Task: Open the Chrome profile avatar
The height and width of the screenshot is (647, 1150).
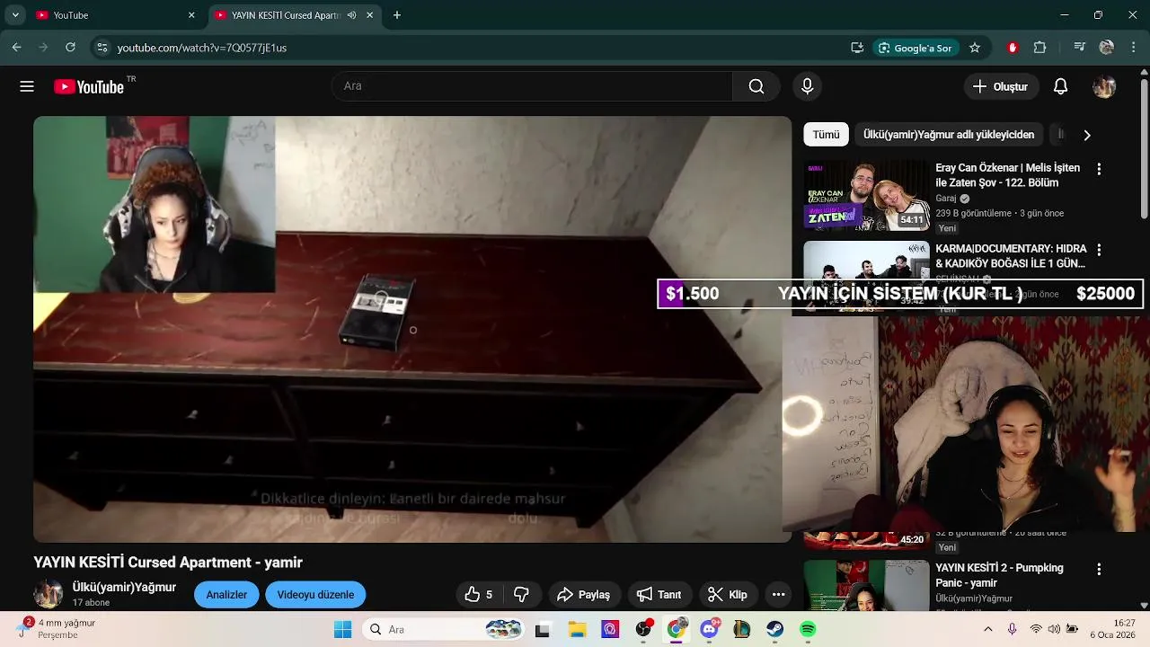Action: tap(1107, 48)
